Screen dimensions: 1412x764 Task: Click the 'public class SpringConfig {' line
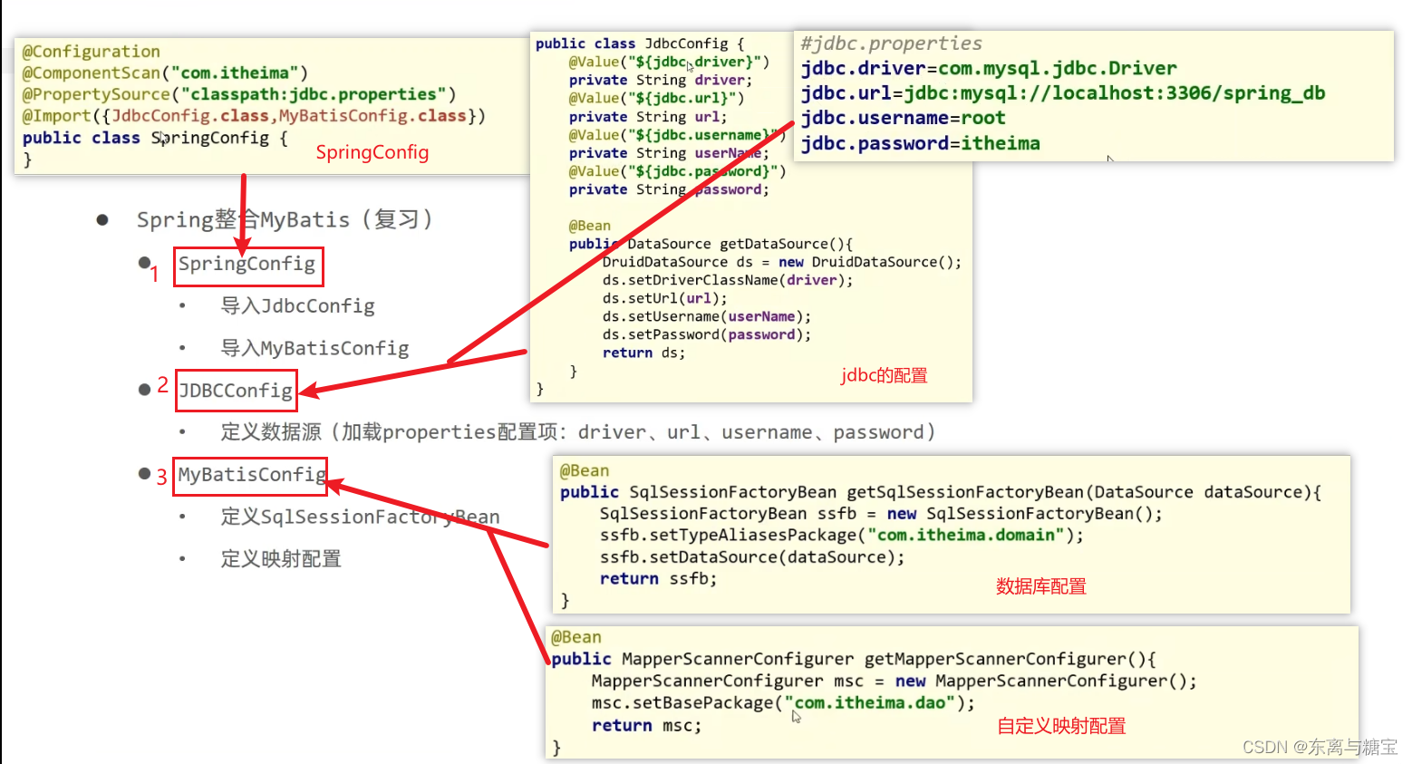[x=155, y=138]
